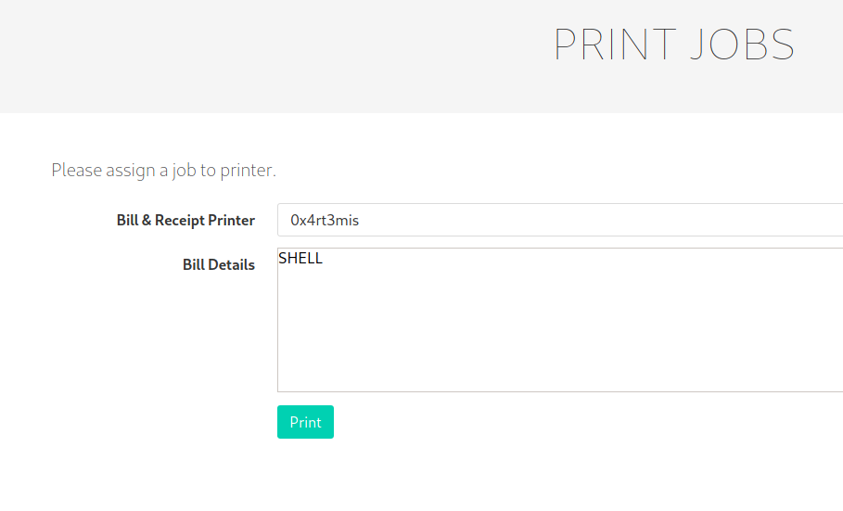843x511 pixels.
Task: Click the word JOBS in the heading
Action: [x=743, y=45]
